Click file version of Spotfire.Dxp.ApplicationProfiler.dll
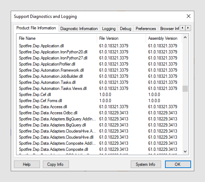205x182 pixels. point(114,64)
